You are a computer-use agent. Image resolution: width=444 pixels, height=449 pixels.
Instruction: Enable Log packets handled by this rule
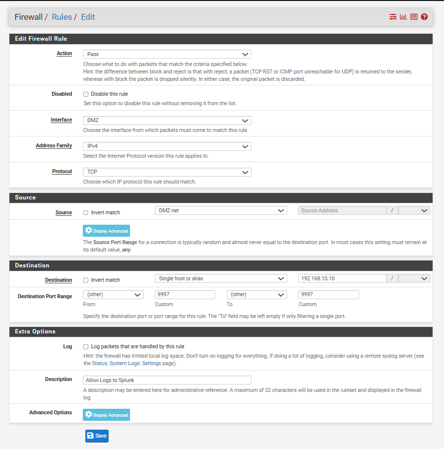86,346
